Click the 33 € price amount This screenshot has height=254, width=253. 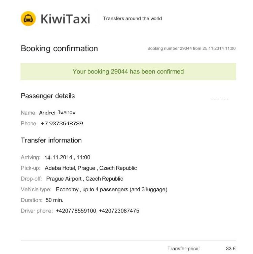point(231,249)
